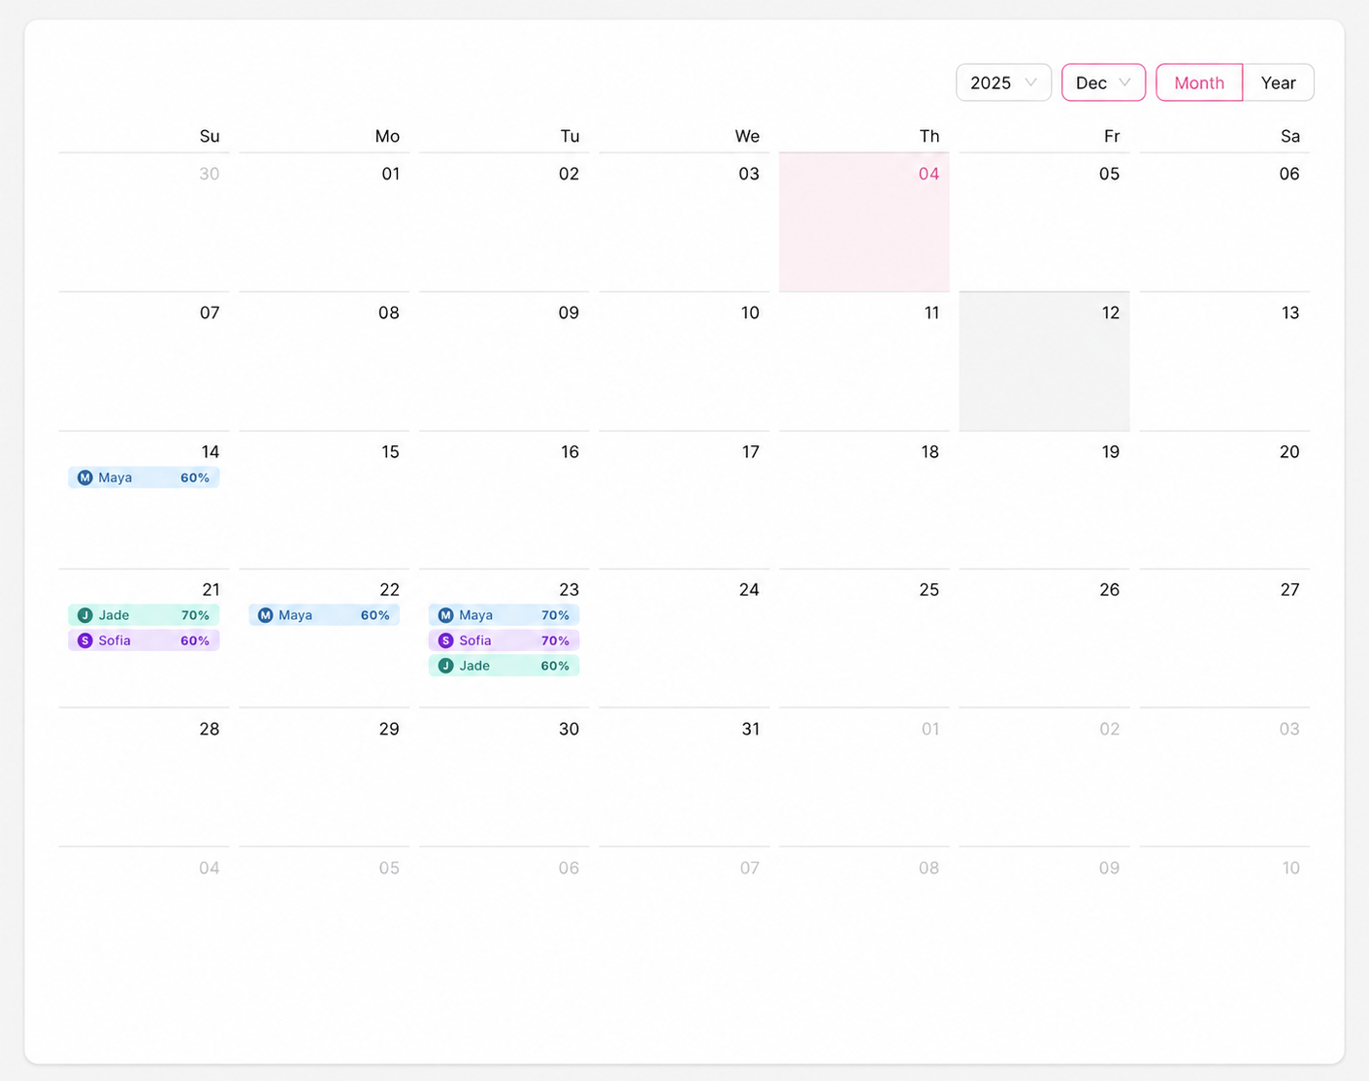Select date 01 December
The width and height of the screenshot is (1369, 1081).
point(324,222)
